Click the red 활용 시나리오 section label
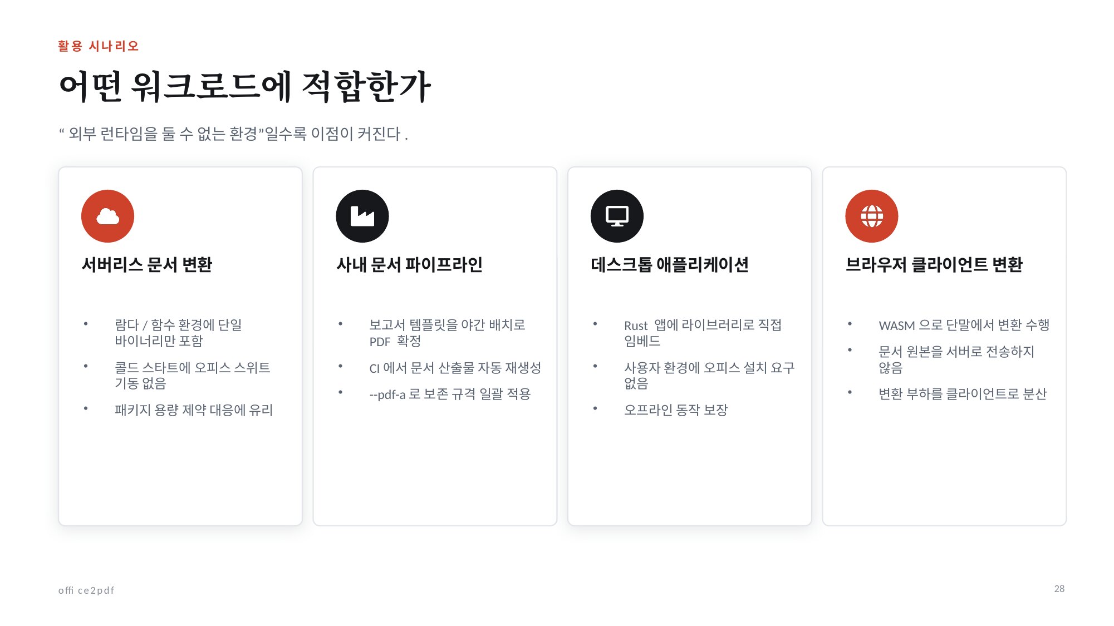The image size is (1114, 626). (x=99, y=46)
